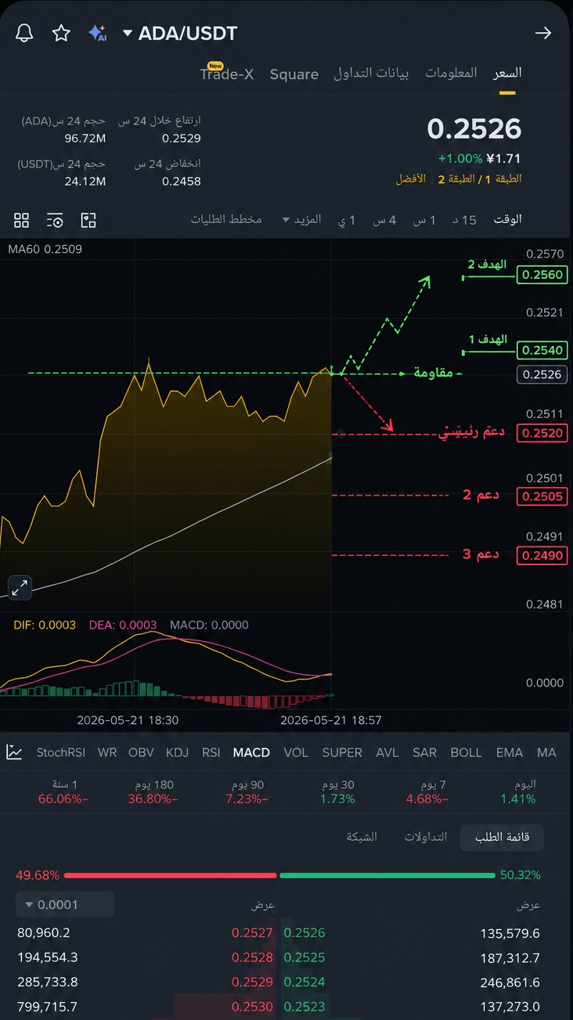The image size is (573, 1020).
Task: Select the 4 س interval
Action: (384, 220)
